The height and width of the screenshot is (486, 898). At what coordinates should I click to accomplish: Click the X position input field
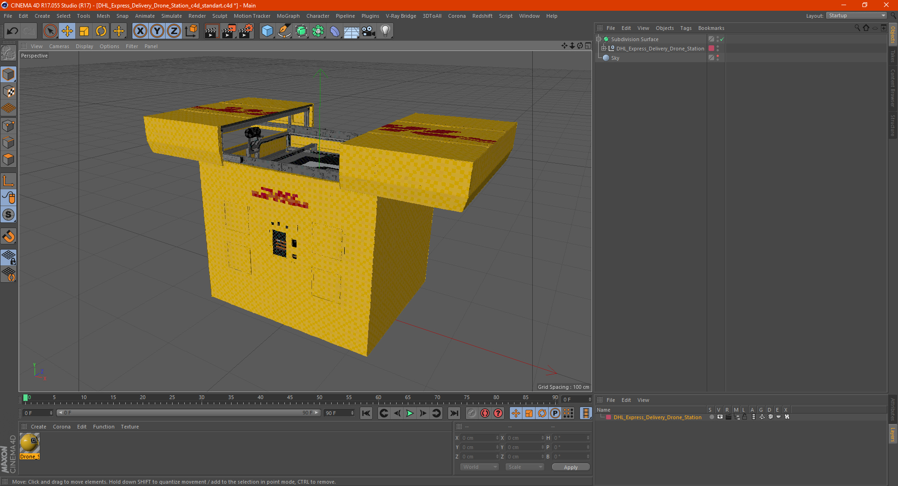(480, 438)
